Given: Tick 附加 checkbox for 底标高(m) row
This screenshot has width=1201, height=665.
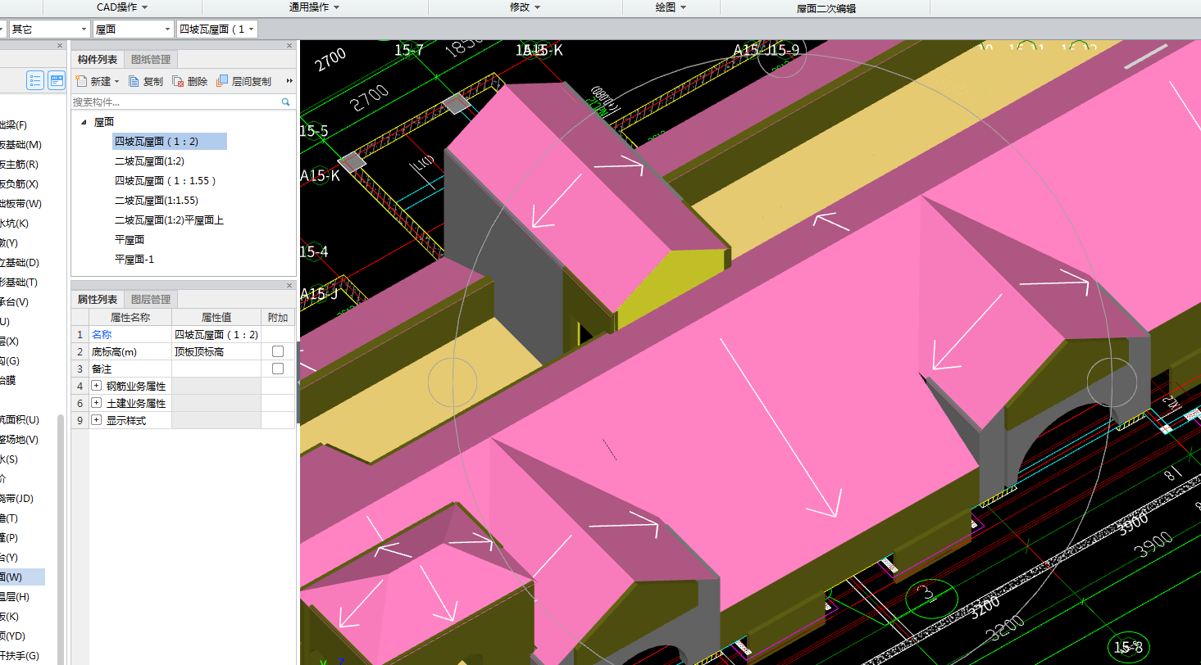Looking at the screenshot, I should coord(278,351).
